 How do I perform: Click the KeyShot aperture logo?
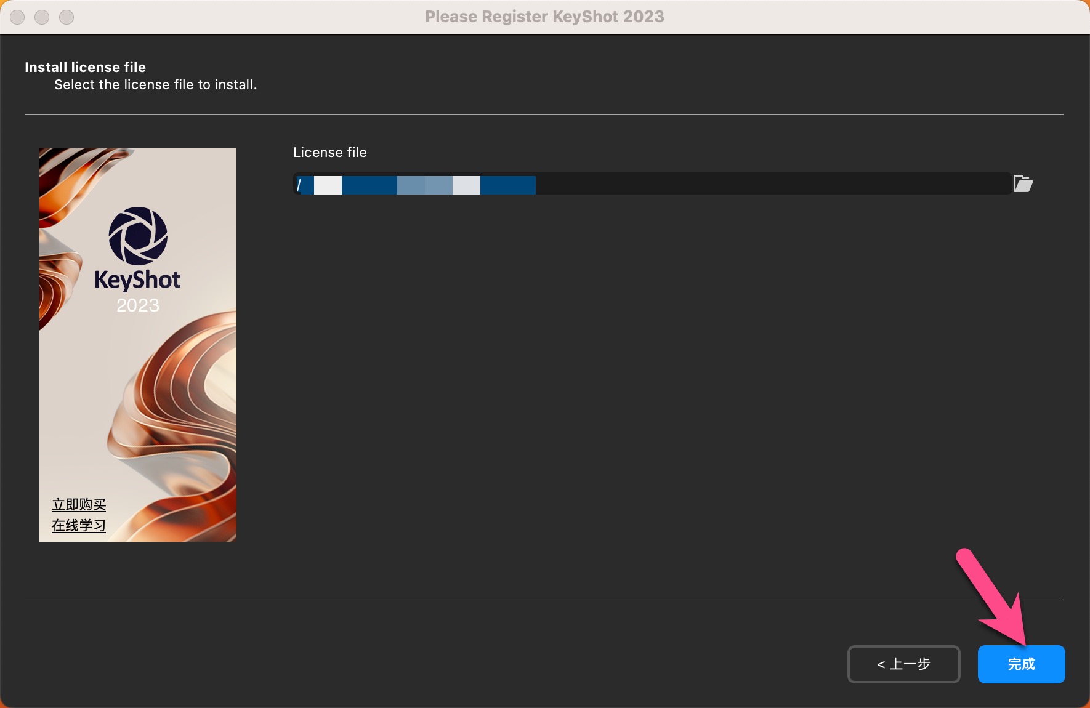(138, 236)
